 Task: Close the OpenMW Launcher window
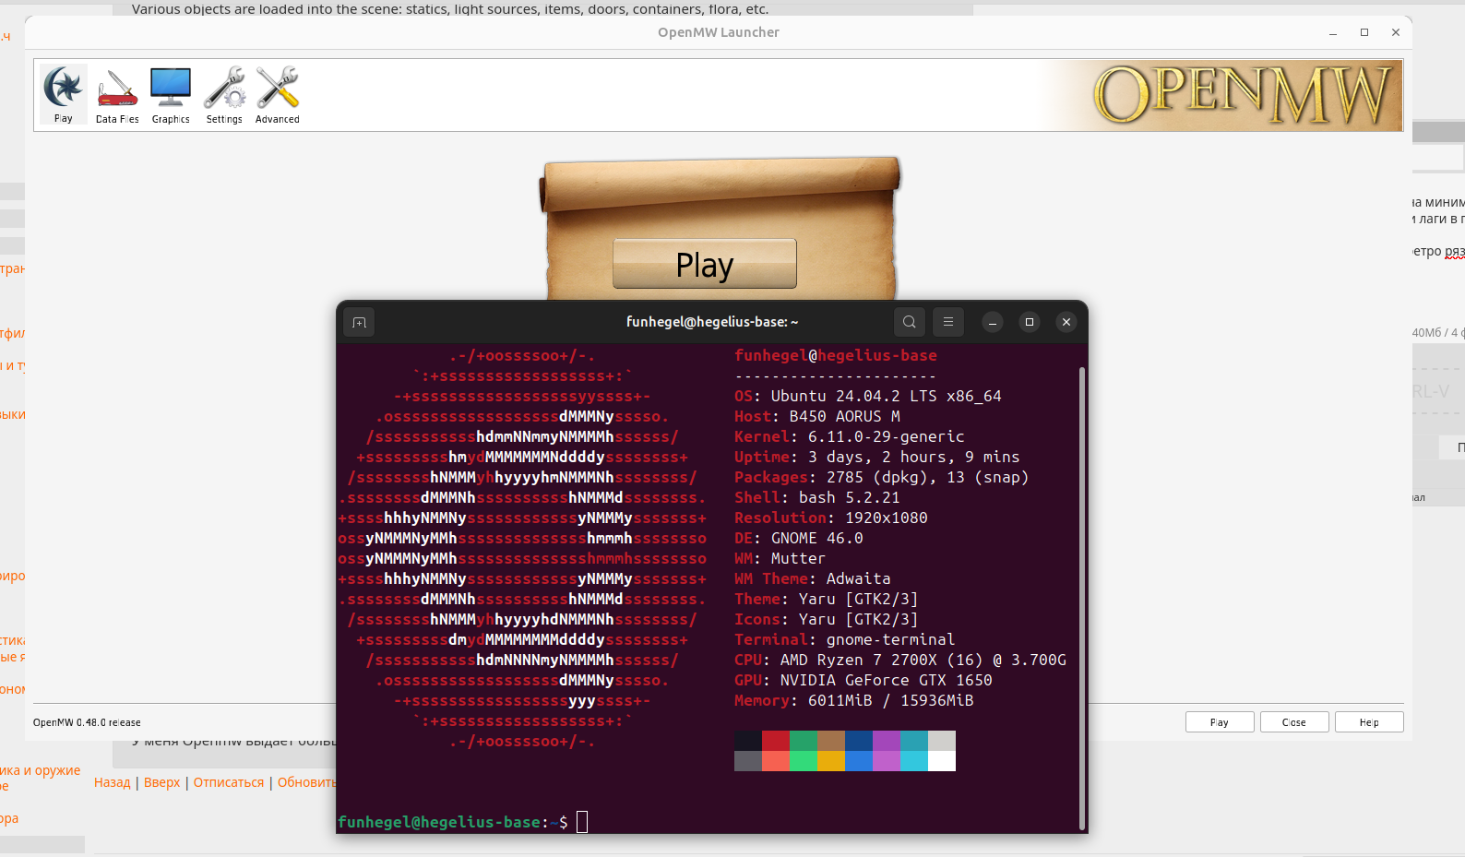point(1396,32)
